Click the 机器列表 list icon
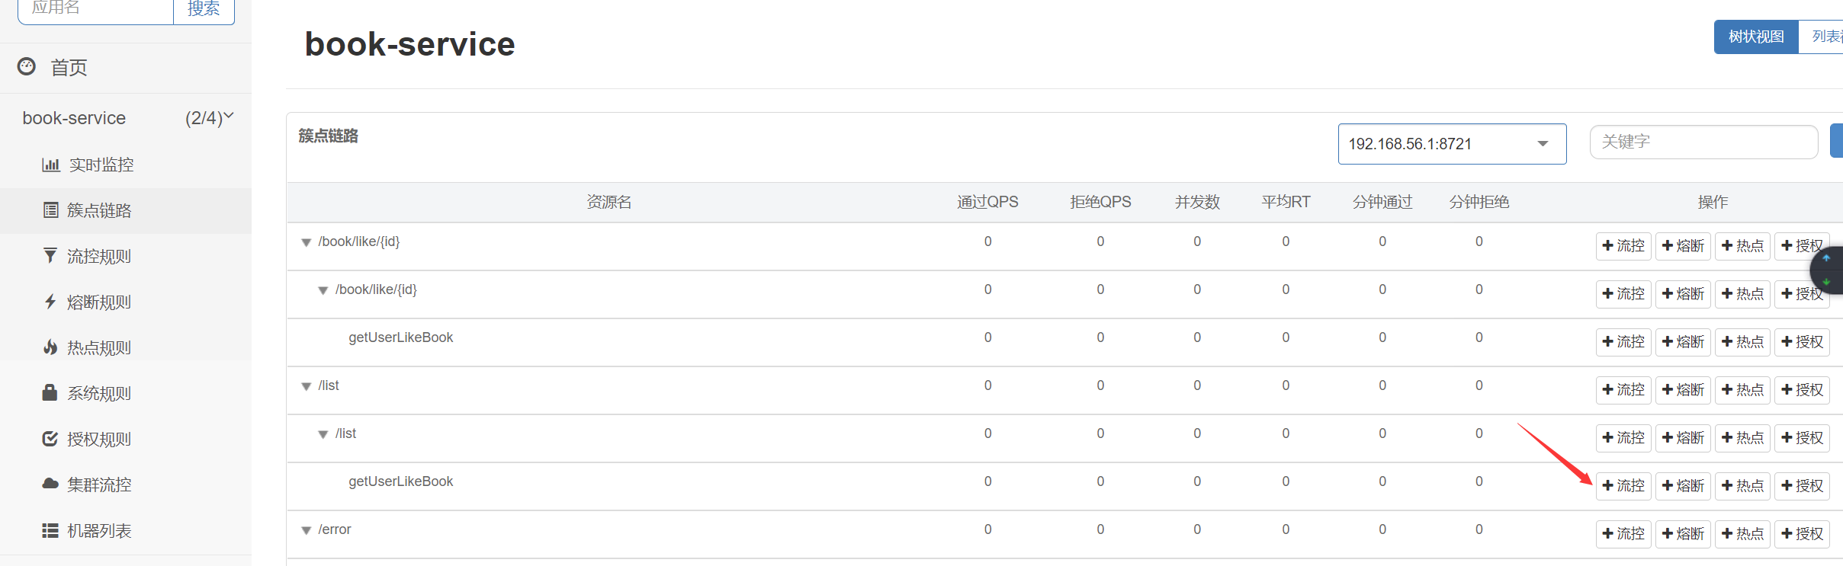 [50, 530]
